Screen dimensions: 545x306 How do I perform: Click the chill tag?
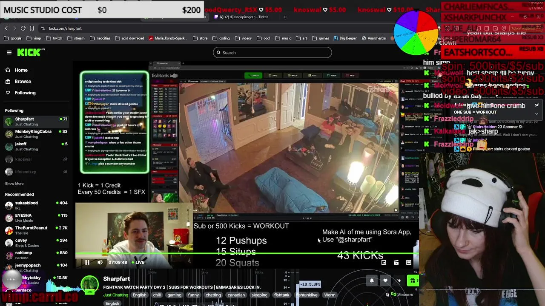pyautogui.click(x=157, y=295)
